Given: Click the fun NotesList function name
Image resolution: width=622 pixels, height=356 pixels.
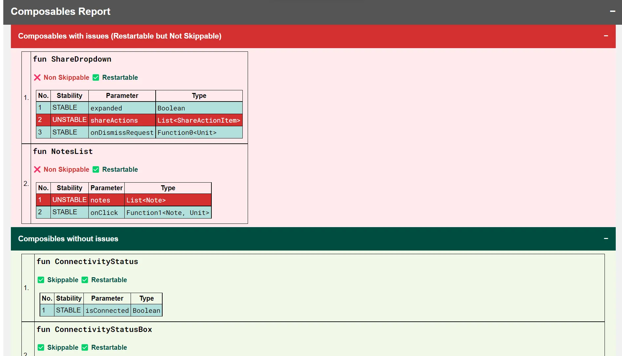Looking at the screenshot, I should pyautogui.click(x=63, y=151).
